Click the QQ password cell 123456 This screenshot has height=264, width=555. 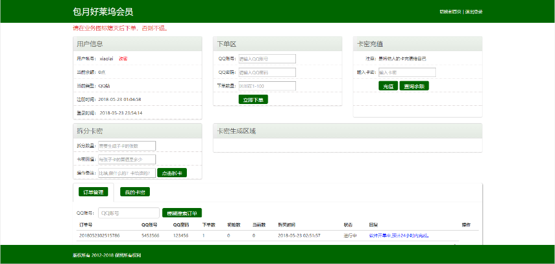181,236
